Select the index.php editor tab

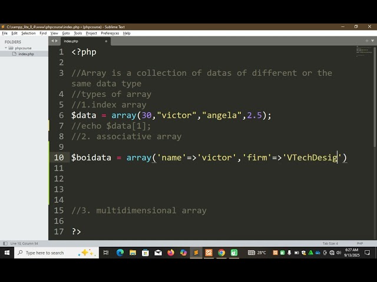85,41
